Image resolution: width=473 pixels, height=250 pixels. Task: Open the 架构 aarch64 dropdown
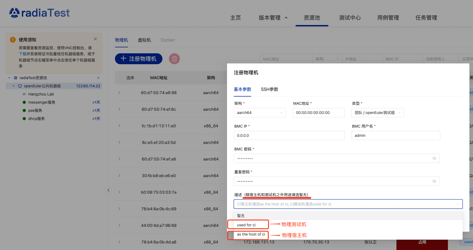pos(260,113)
